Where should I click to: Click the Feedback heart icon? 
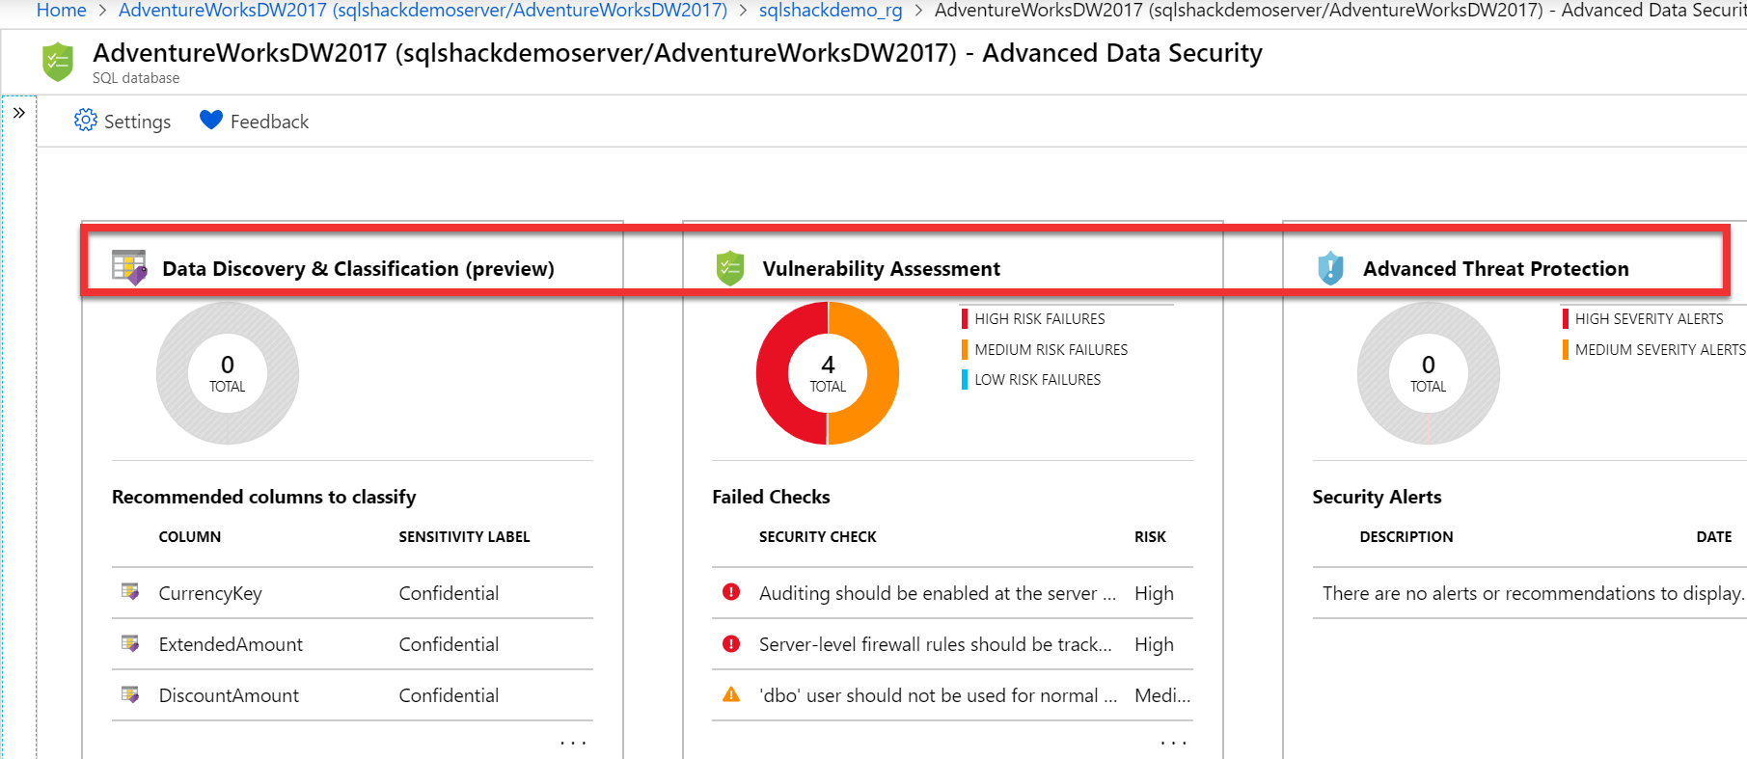coord(211,121)
